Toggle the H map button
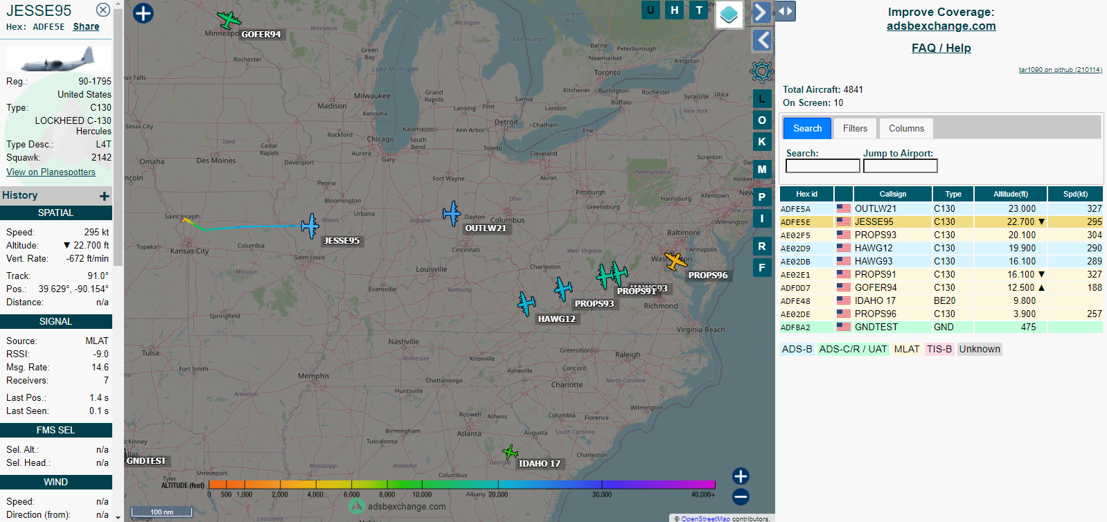The height and width of the screenshot is (522, 1107). tap(675, 10)
